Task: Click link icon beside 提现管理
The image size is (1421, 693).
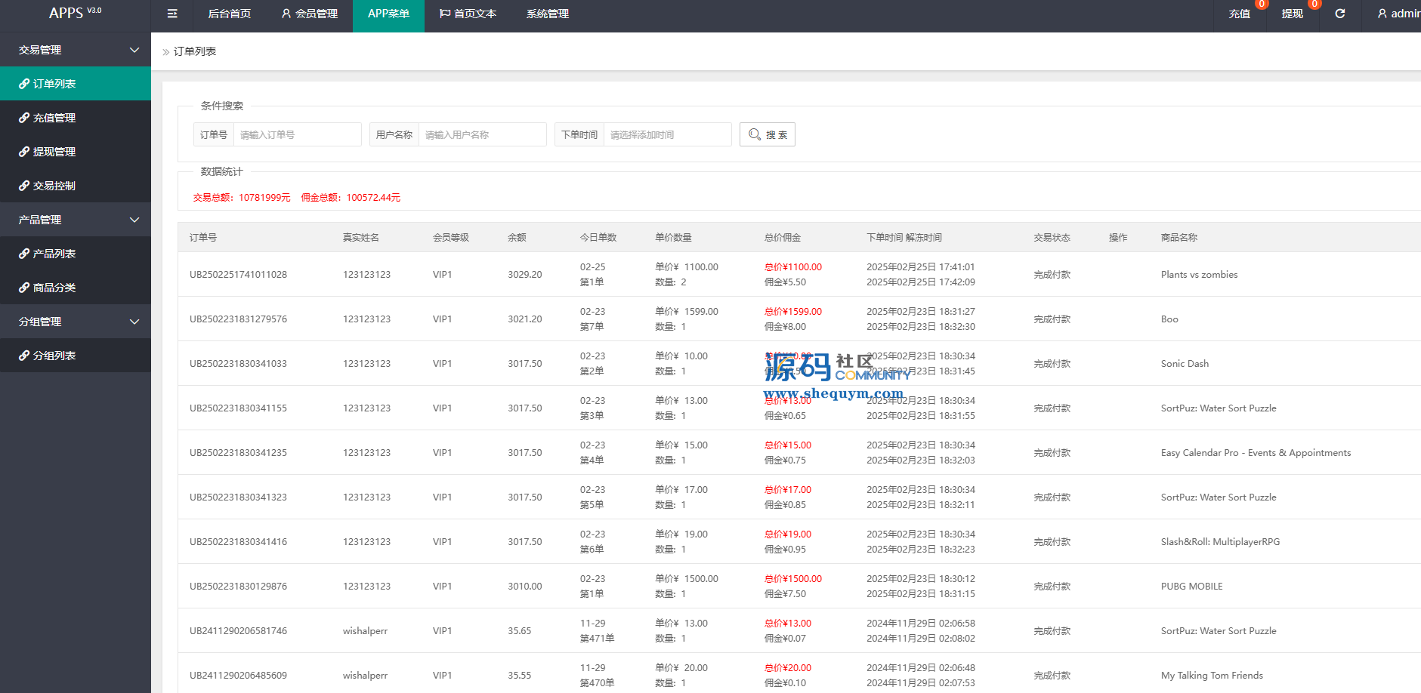Action: (24, 152)
